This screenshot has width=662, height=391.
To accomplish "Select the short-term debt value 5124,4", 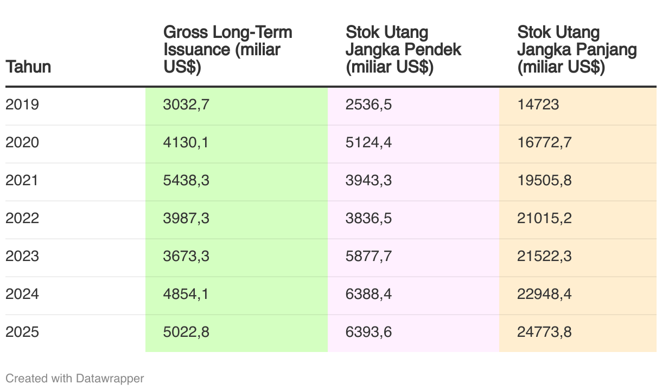I will point(368,142).
